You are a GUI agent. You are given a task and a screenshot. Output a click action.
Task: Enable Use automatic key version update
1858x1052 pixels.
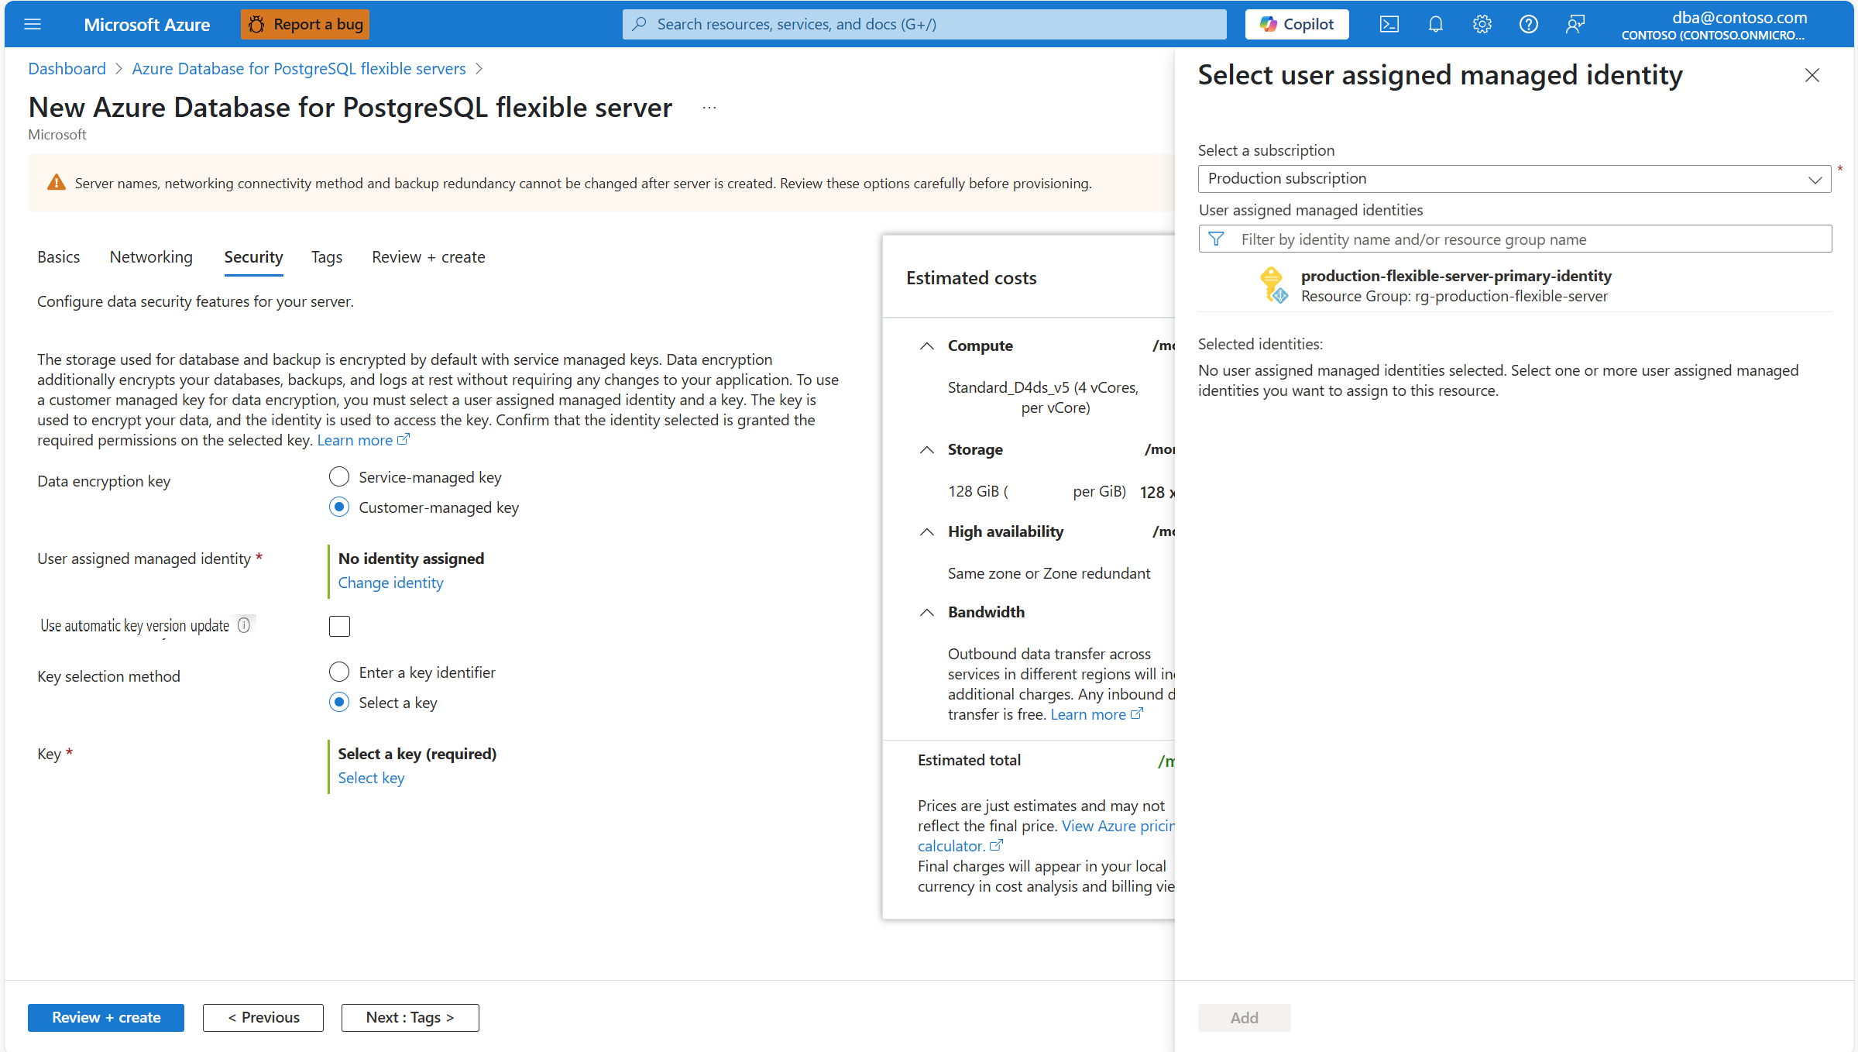[339, 626]
